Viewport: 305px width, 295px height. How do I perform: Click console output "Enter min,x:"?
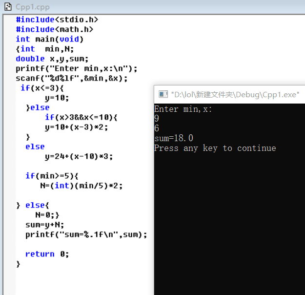183,109
